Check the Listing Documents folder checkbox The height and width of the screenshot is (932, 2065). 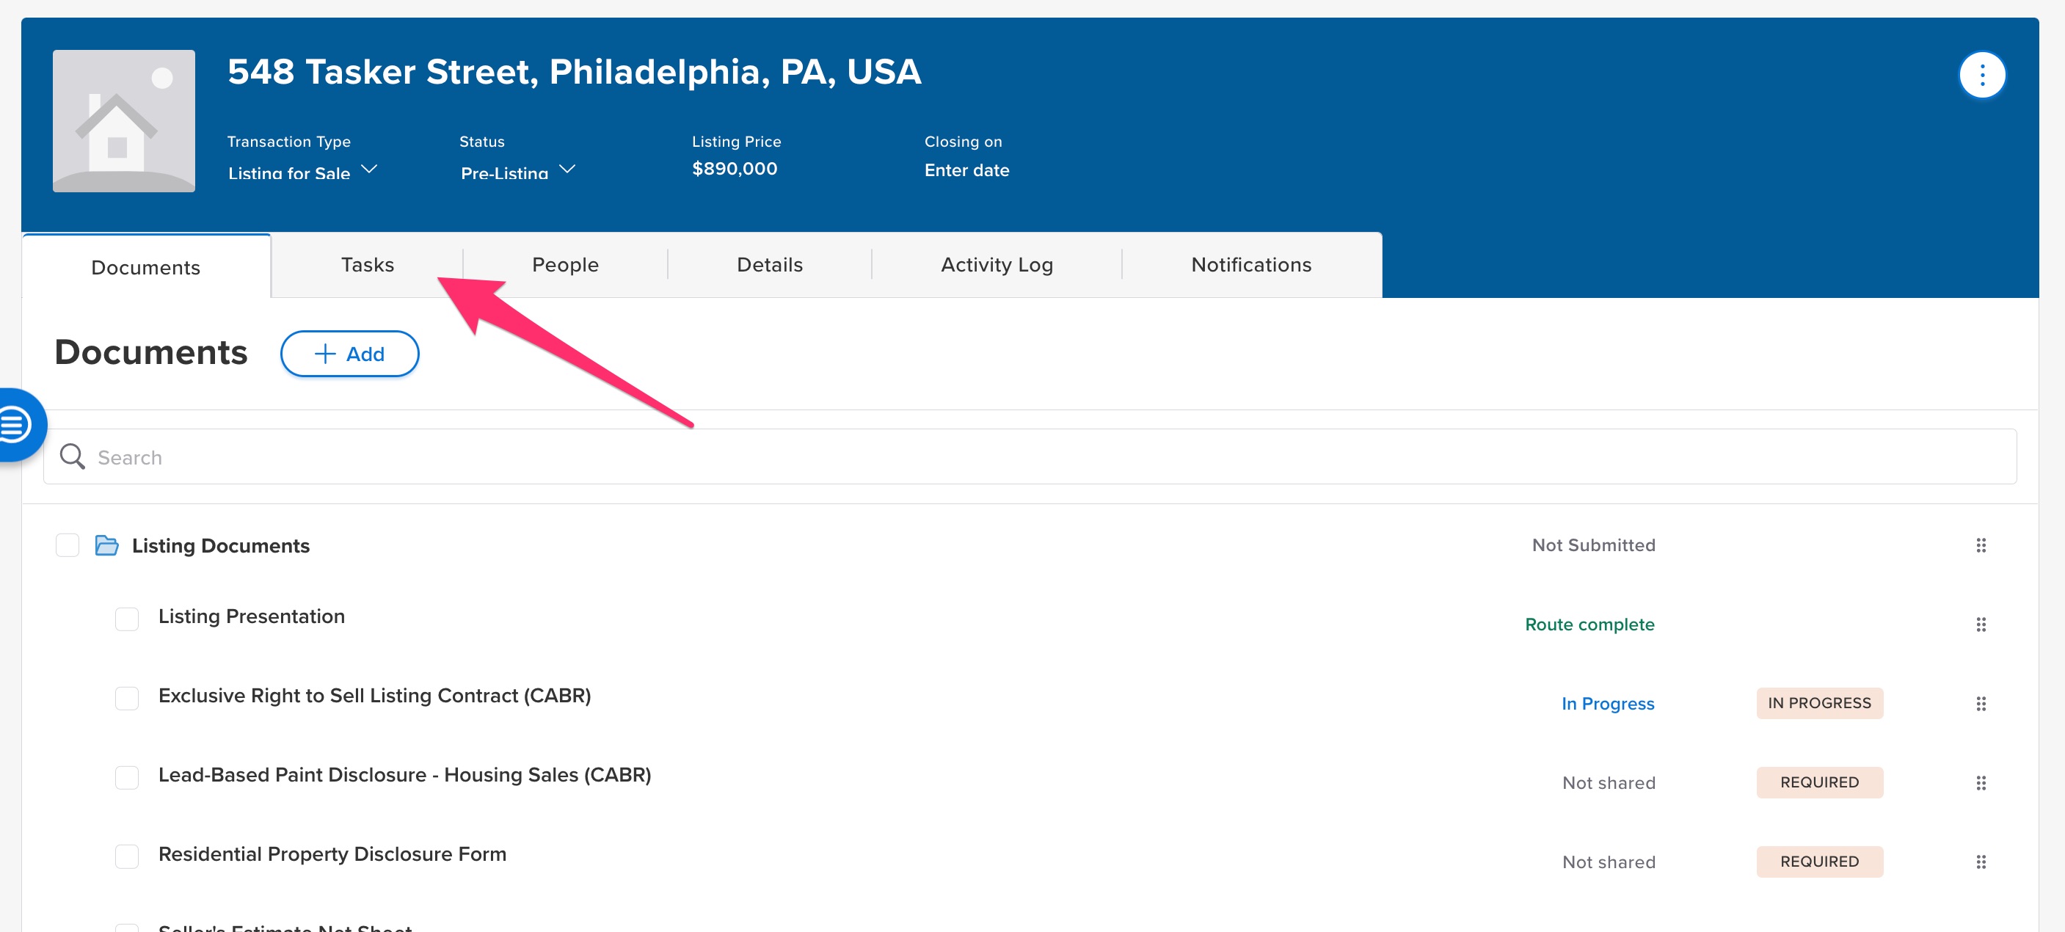pyautogui.click(x=68, y=546)
